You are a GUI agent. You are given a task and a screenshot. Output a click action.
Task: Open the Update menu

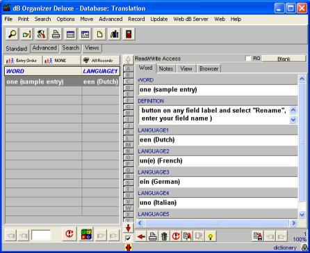tap(159, 19)
